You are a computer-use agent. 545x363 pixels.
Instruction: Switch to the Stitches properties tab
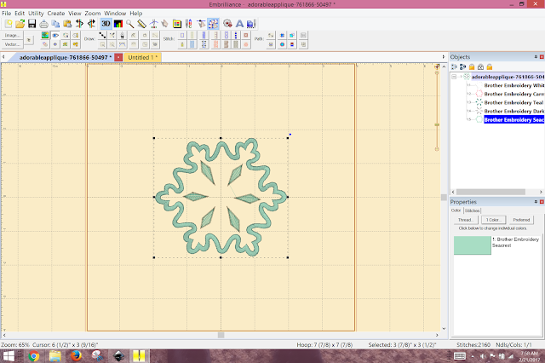point(472,210)
